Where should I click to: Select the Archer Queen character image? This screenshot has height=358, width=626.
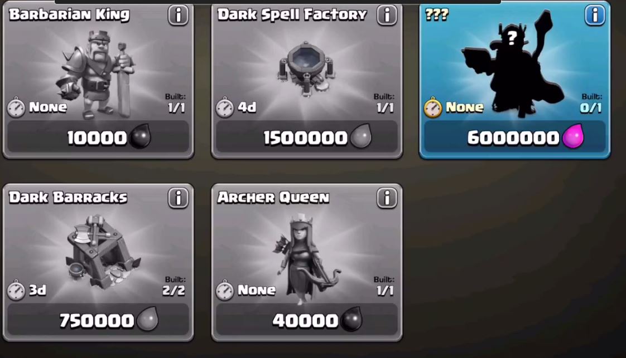coord(305,257)
